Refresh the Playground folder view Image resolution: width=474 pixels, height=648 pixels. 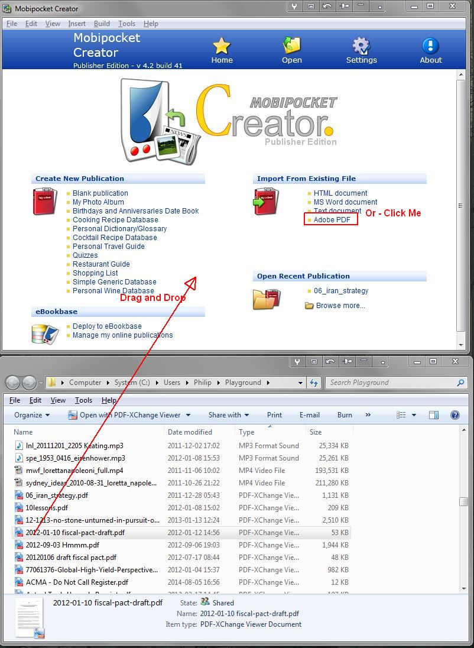[314, 383]
